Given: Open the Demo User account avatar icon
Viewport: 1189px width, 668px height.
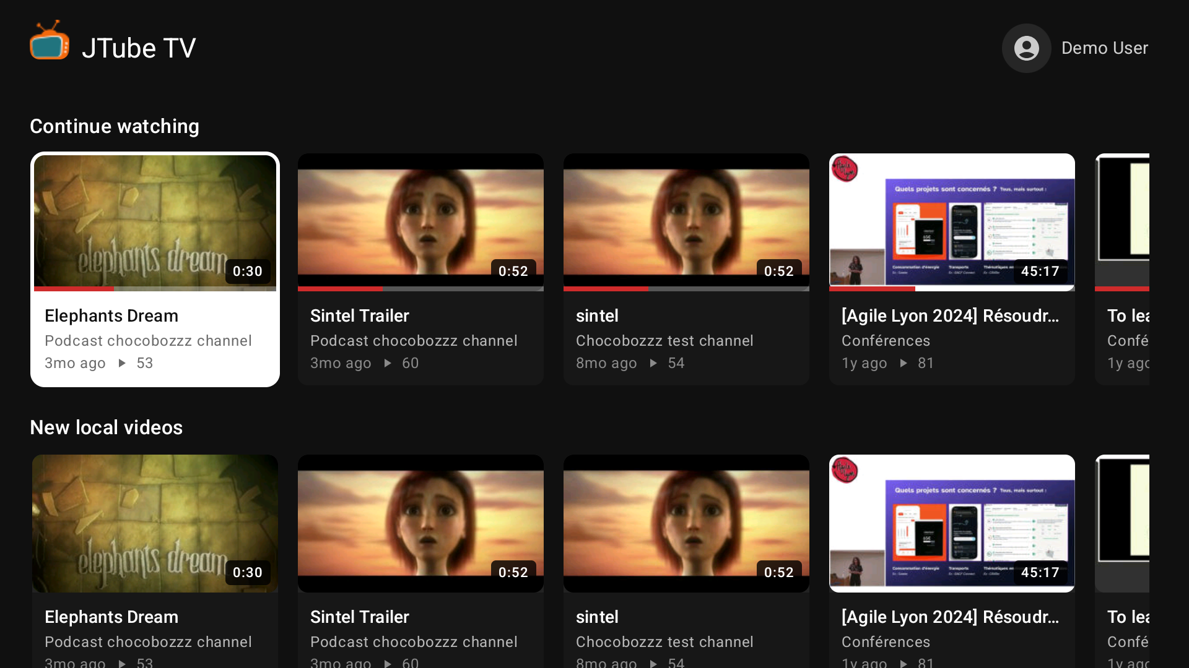Looking at the screenshot, I should pyautogui.click(x=1026, y=48).
